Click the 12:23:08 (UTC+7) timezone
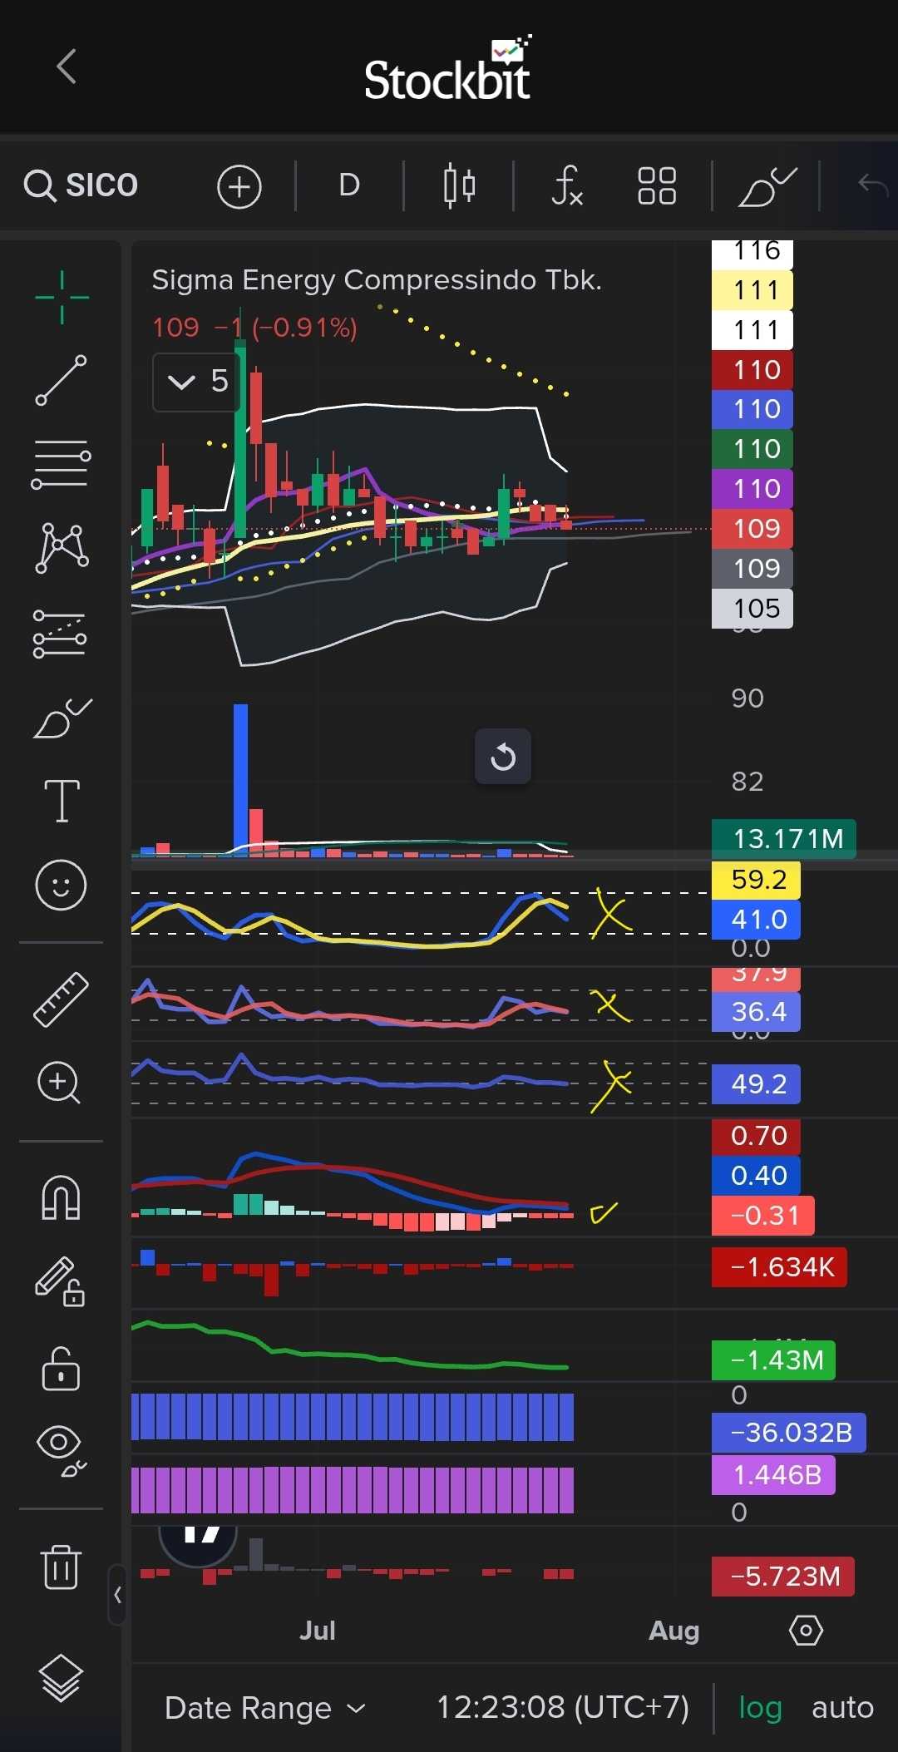 point(563,1707)
